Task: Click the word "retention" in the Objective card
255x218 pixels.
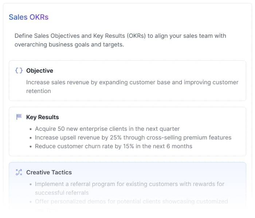Action: [39, 91]
